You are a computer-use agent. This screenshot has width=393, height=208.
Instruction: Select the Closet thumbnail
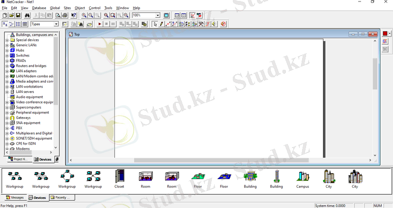119,179
